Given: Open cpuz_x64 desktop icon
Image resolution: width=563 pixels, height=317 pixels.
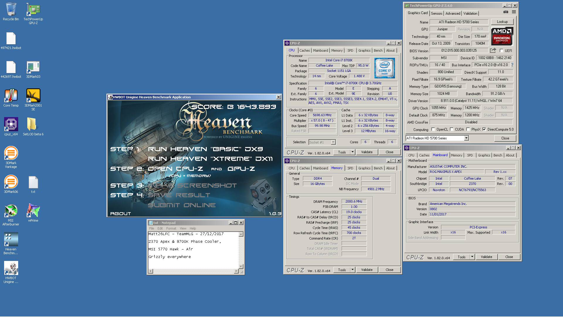Looking at the screenshot, I should tap(11, 127).
